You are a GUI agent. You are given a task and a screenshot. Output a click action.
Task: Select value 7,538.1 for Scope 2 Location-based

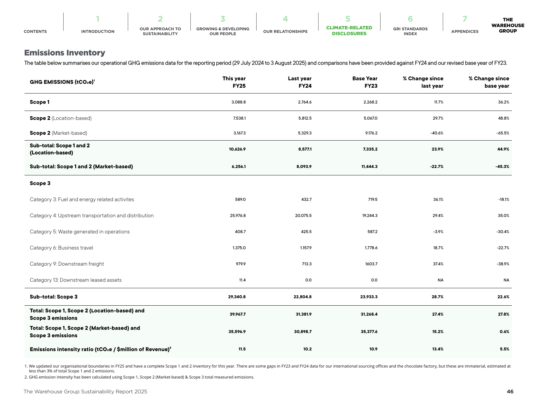point(239,118)
